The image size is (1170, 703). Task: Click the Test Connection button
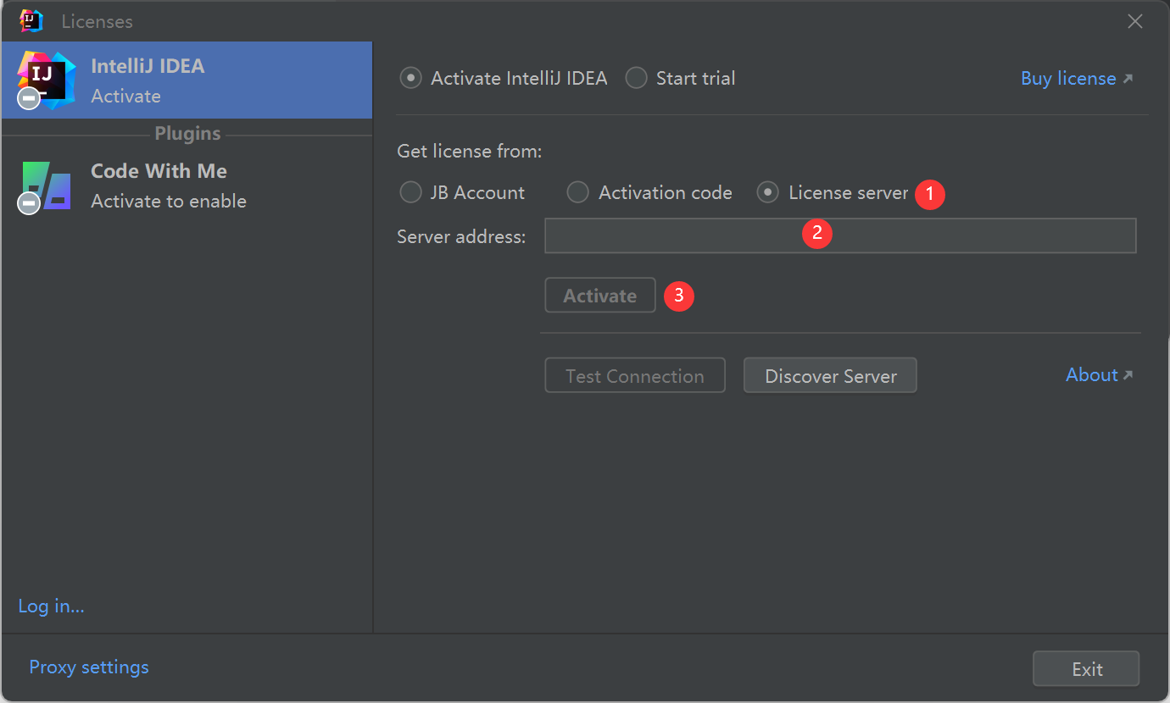point(635,375)
